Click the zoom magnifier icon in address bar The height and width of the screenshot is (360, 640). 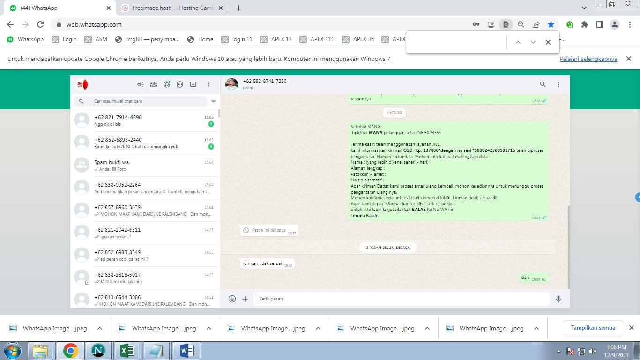pos(521,24)
